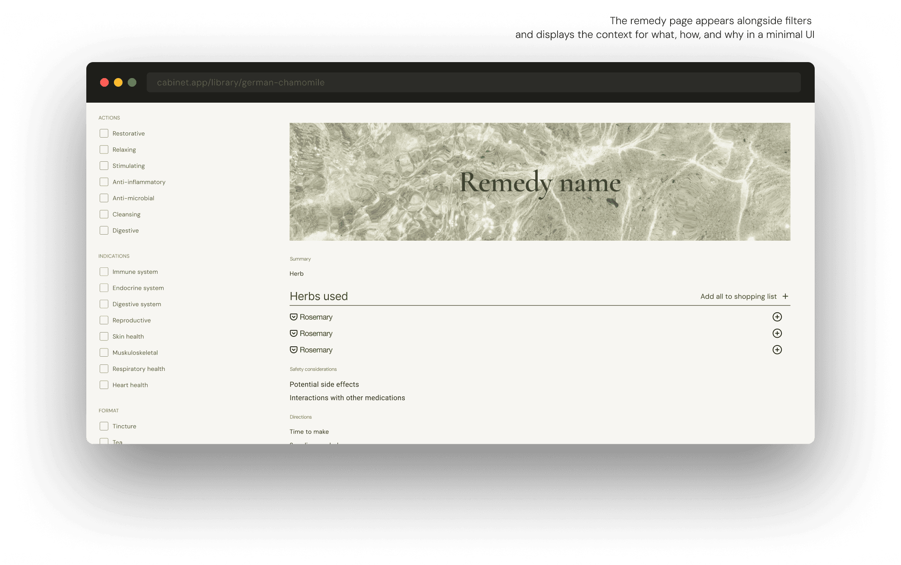Screen dimensions: 901x565
Task: Check the Restorative action filter
Action: [x=104, y=133]
